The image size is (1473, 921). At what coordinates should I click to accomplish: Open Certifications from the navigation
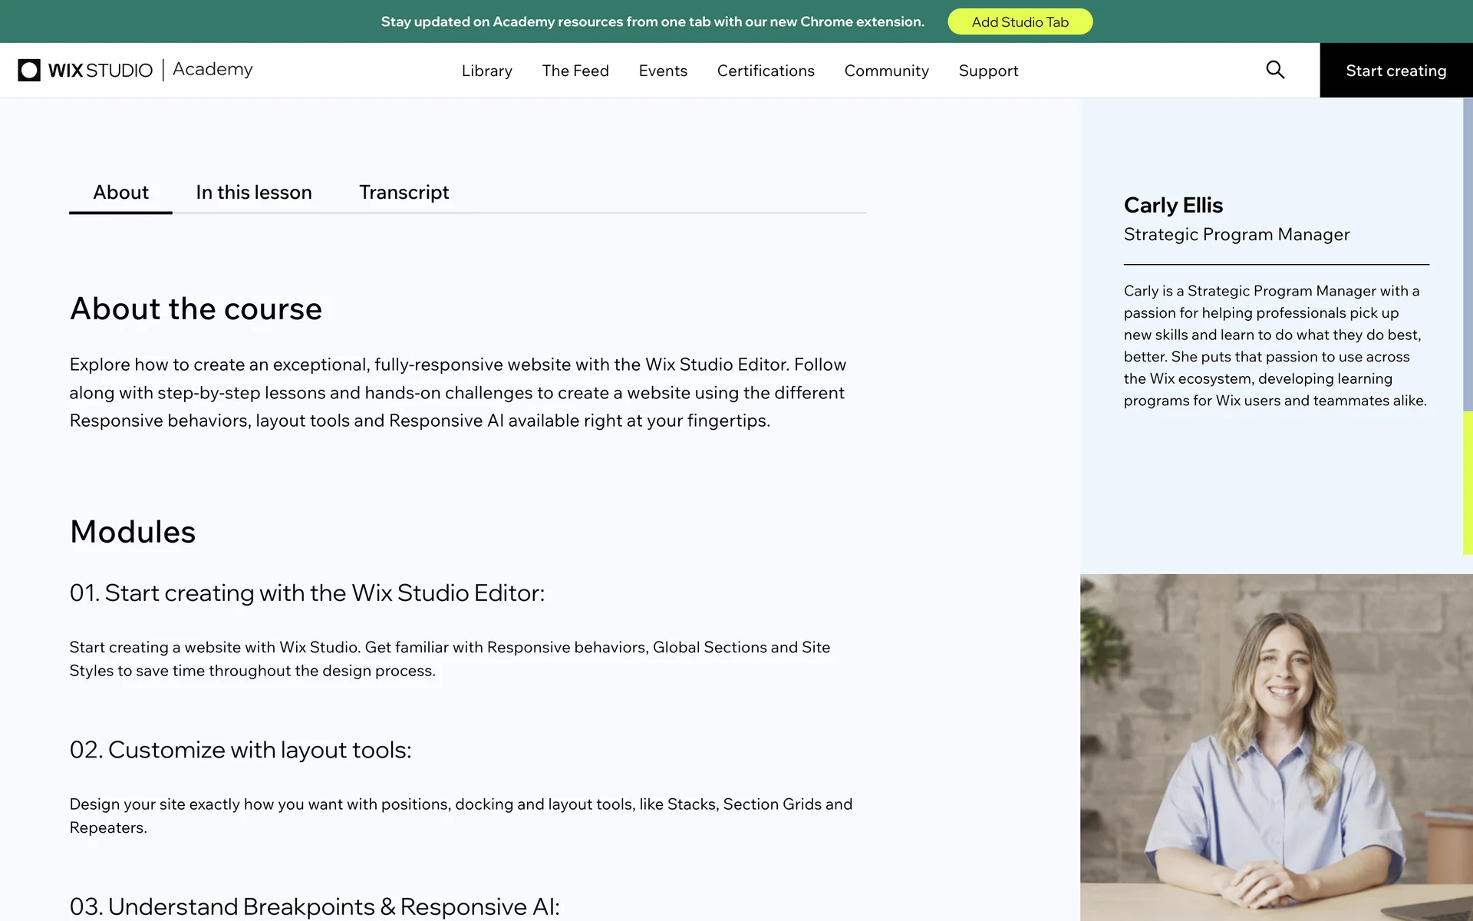point(766,71)
